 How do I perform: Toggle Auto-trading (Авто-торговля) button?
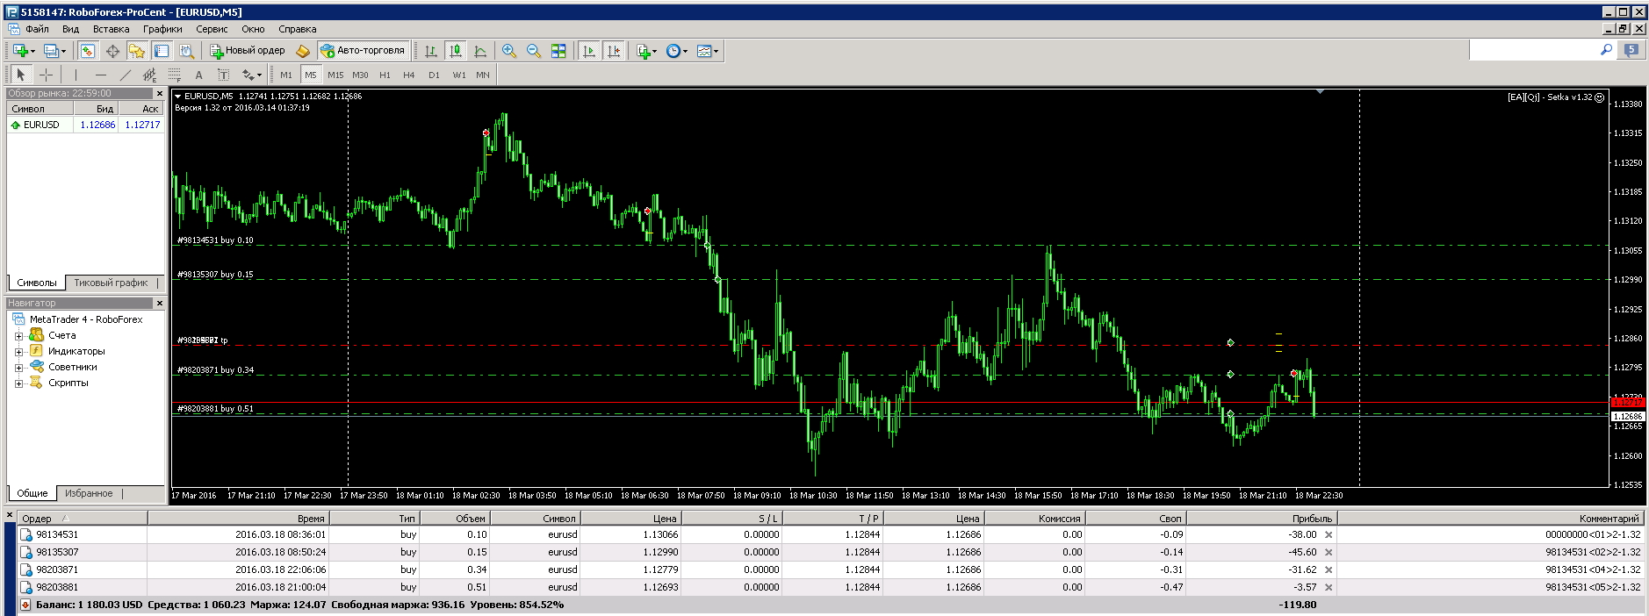(x=363, y=51)
